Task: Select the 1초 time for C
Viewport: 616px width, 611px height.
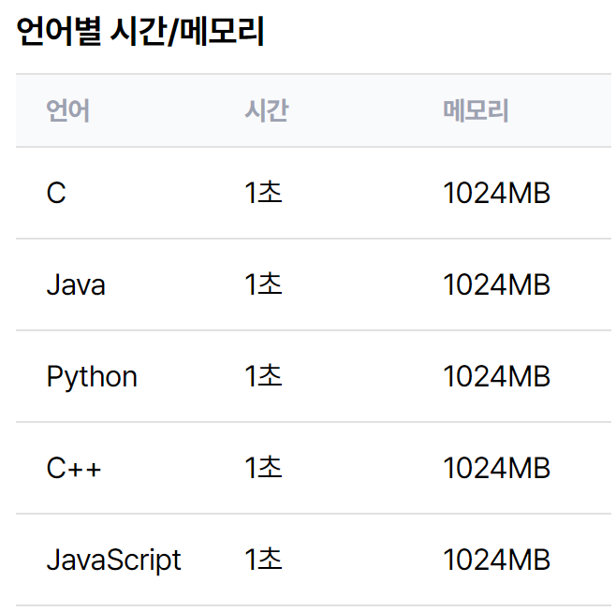Action: (264, 193)
